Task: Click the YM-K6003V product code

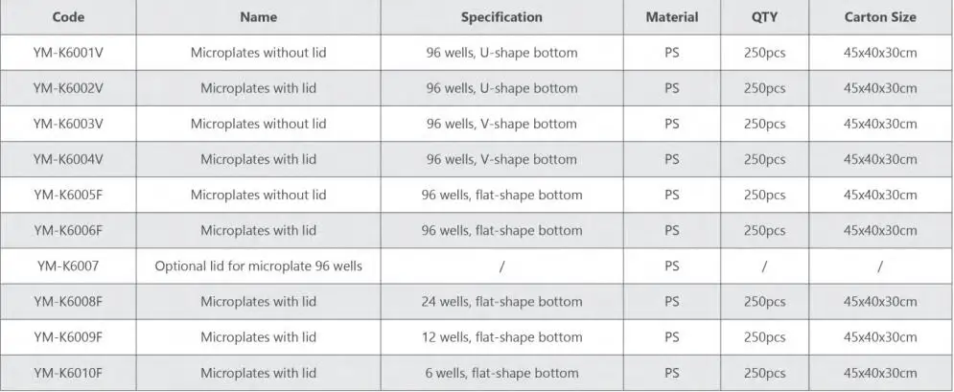Action: 68,124
